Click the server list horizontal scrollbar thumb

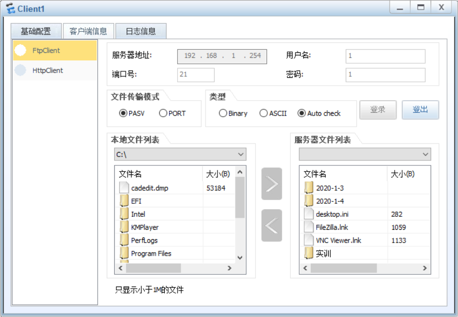click(x=344, y=268)
